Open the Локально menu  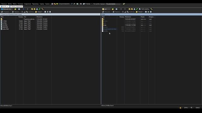(4, 4)
